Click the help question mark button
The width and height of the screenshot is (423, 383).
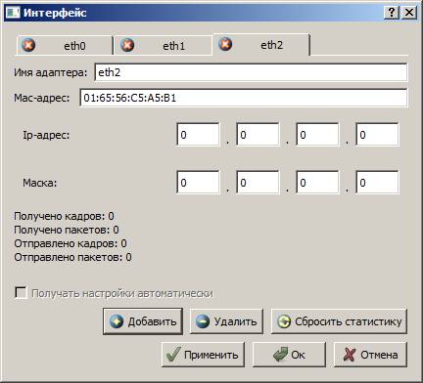(392, 13)
